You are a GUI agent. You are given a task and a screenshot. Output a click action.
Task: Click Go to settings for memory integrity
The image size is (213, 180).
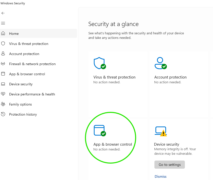tap(169, 164)
